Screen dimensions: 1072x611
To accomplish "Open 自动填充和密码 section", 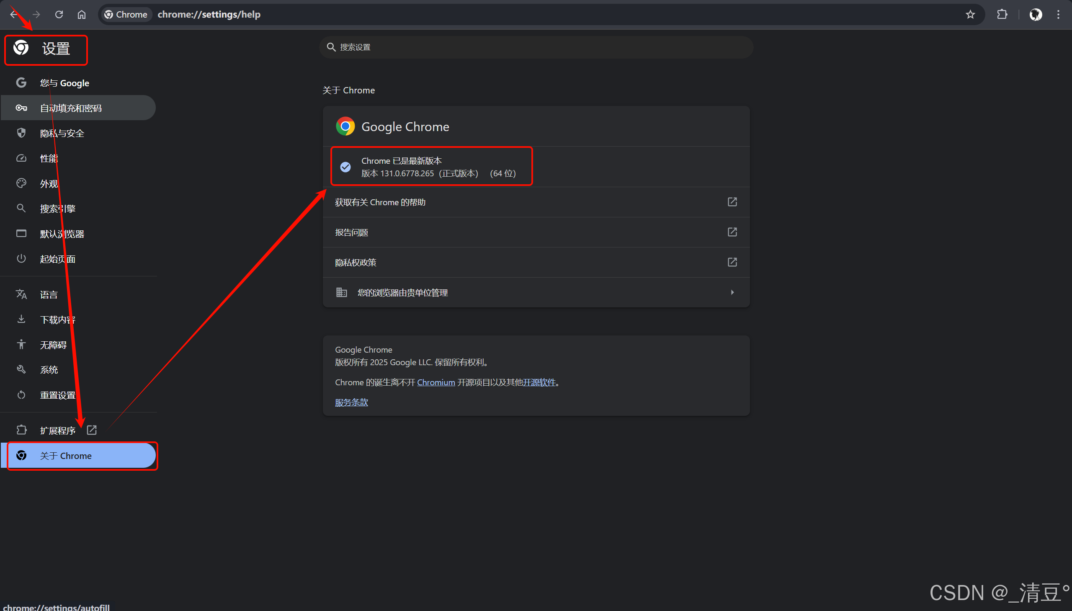I will tap(78, 108).
